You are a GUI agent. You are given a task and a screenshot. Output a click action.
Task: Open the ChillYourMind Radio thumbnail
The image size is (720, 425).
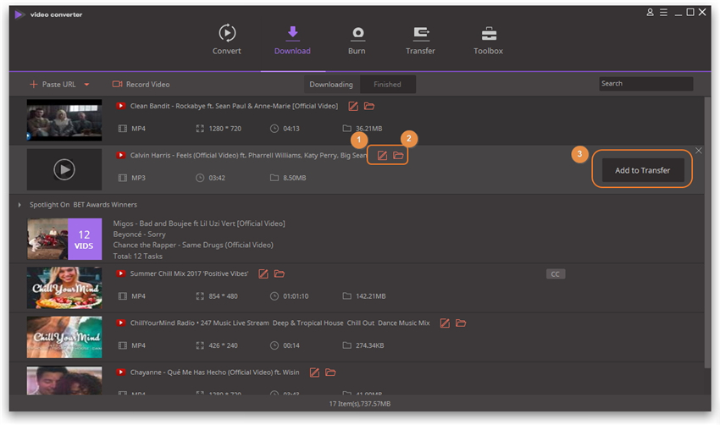click(64, 337)
